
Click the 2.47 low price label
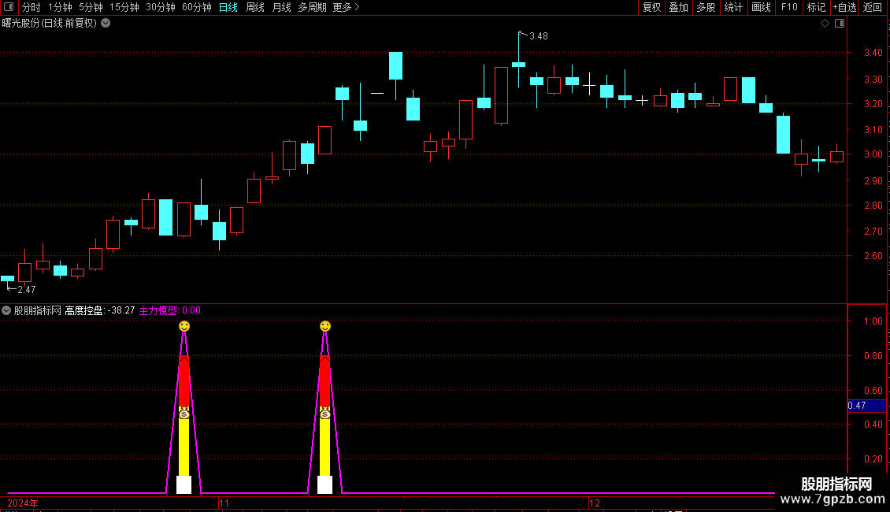[27, 290]
